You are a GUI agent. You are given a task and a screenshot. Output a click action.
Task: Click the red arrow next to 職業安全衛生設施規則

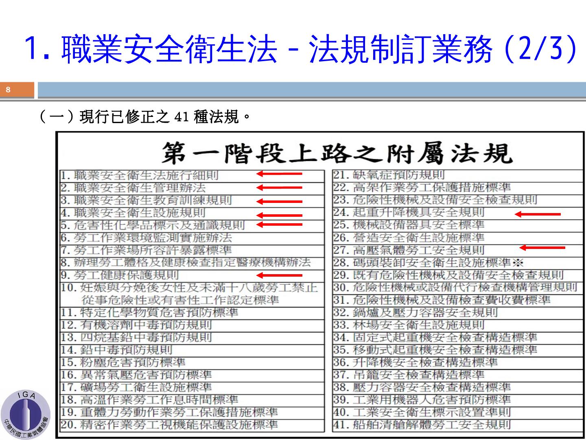(279, 215)
